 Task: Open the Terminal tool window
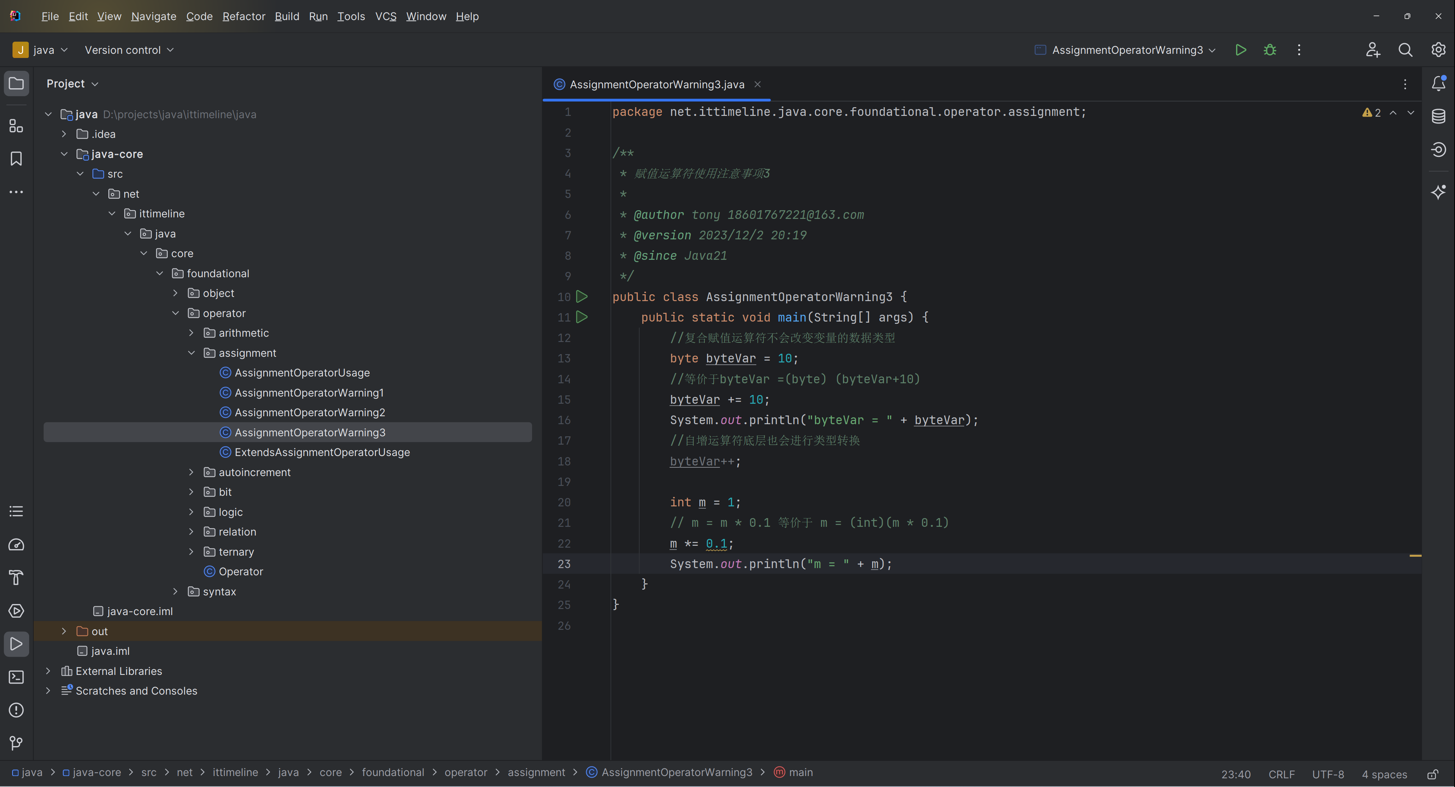16,677
